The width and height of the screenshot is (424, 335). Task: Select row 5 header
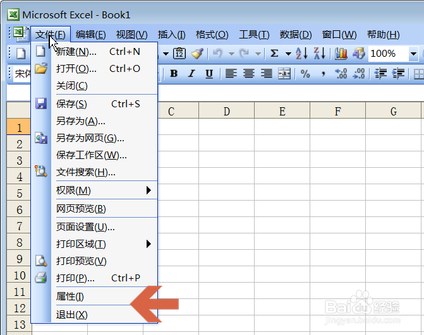[19, 193]
